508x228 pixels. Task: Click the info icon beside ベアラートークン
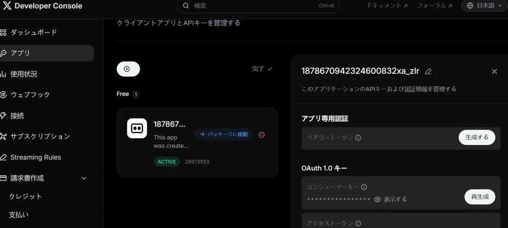(x=358, y=138)
